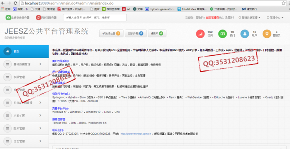290x149 pixels.
Task: Bookmark this page with the star icon
Action: [283, 3]
